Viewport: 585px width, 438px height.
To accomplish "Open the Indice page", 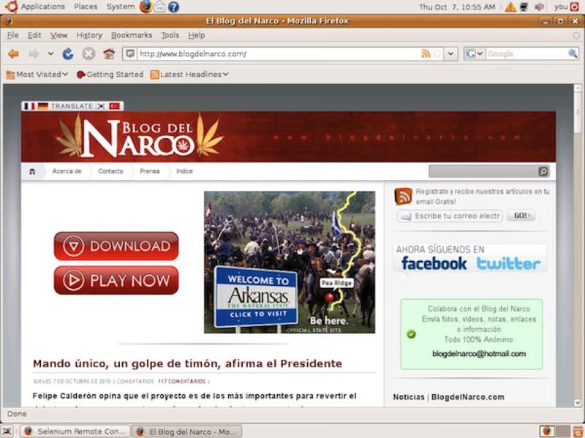I will click(184, 171).
